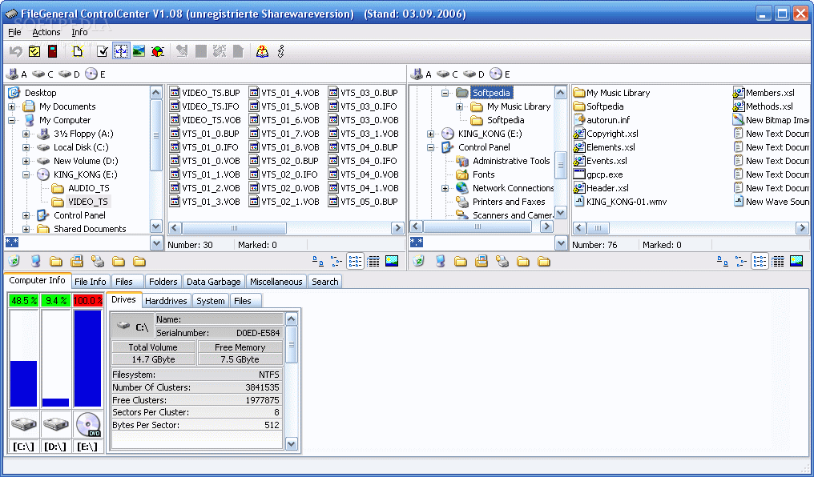Click the printers shortcut under left pane

click(98, 261)
